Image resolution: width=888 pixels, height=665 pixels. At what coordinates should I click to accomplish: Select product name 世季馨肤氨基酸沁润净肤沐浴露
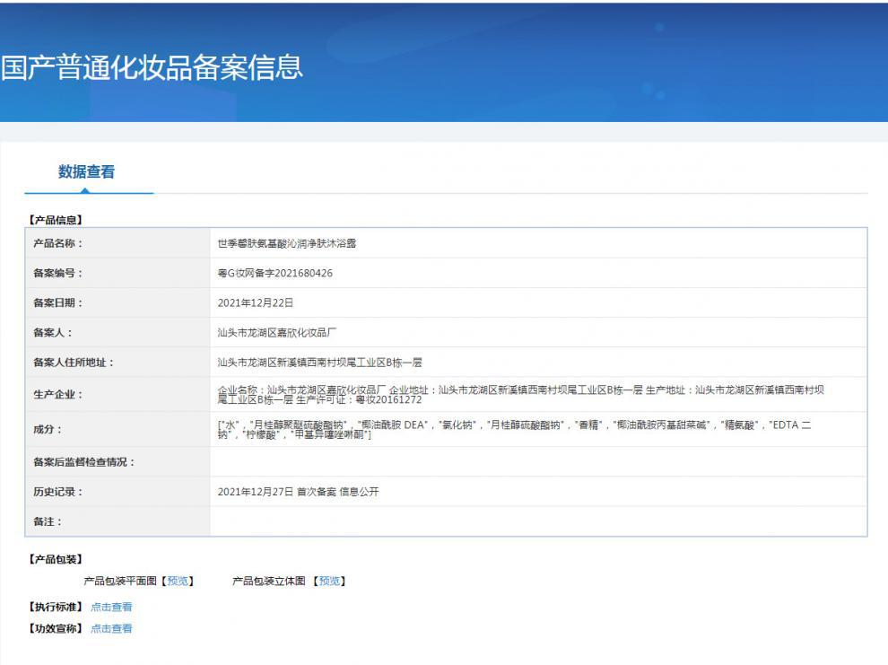[287, 243]
